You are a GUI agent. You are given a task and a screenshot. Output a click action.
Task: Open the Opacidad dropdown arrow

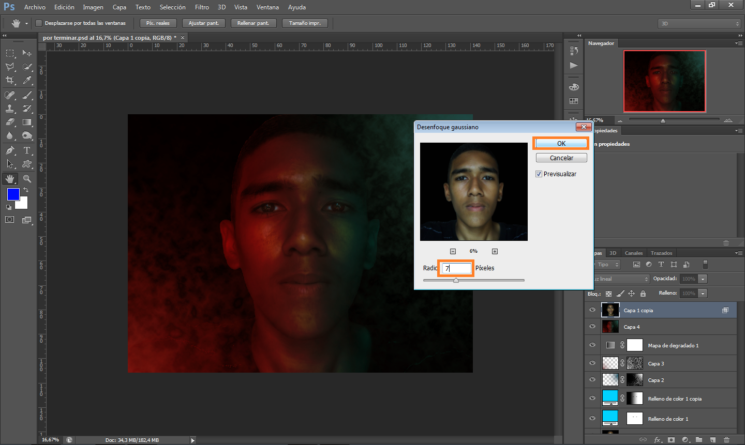tap(703, 279)
